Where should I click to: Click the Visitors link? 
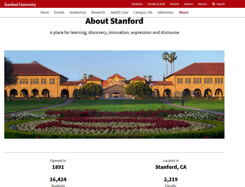pyautogui.click(x=189, y=4)
